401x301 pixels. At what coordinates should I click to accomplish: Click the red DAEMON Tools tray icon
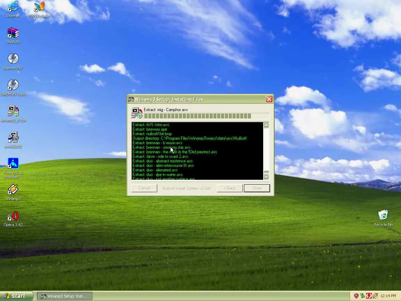(369, 296)
